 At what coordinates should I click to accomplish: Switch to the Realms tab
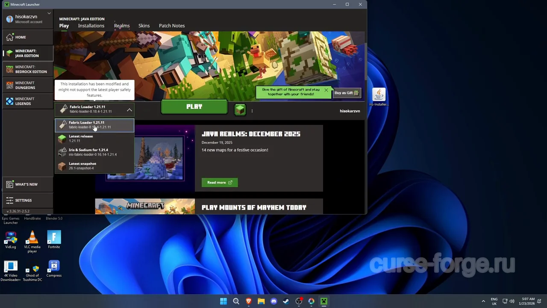click(122, 26)
